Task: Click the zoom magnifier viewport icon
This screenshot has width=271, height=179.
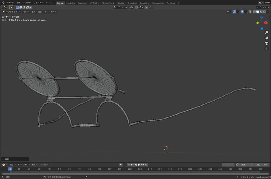Action: (x=267, y=33)
